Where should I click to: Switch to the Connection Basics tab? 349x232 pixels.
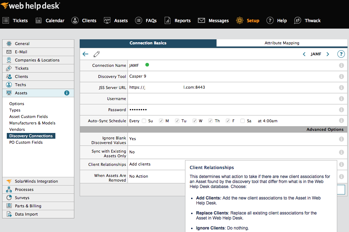(x=148, y=43)
